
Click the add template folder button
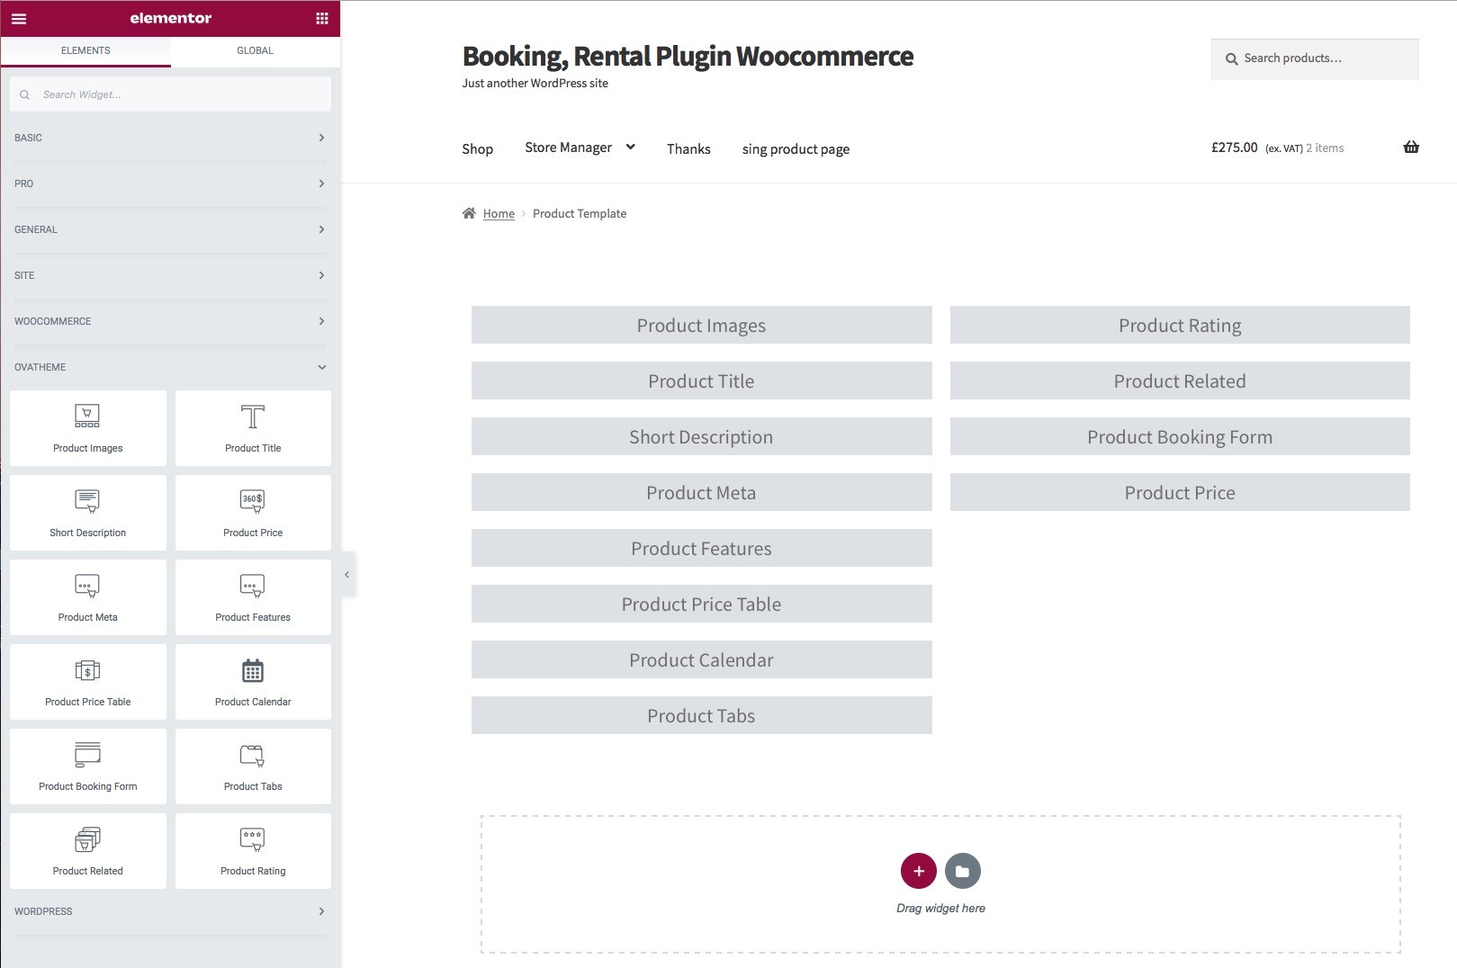pyautogui.click(x=963, y=871)
